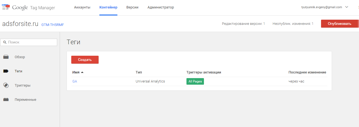This screenshot has height=127, width=359.
Task: Open the Аккаунты tab
Action: coord(82,7)
